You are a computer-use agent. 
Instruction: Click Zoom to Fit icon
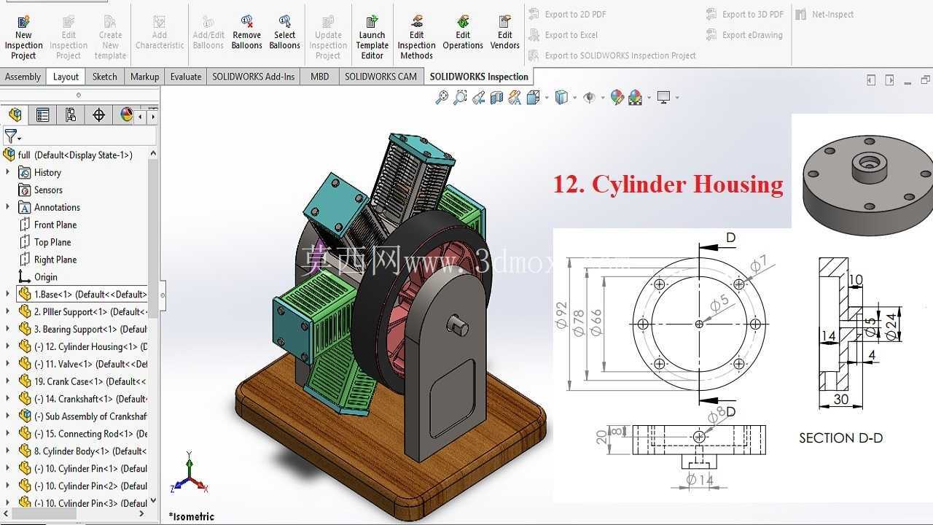442,97
